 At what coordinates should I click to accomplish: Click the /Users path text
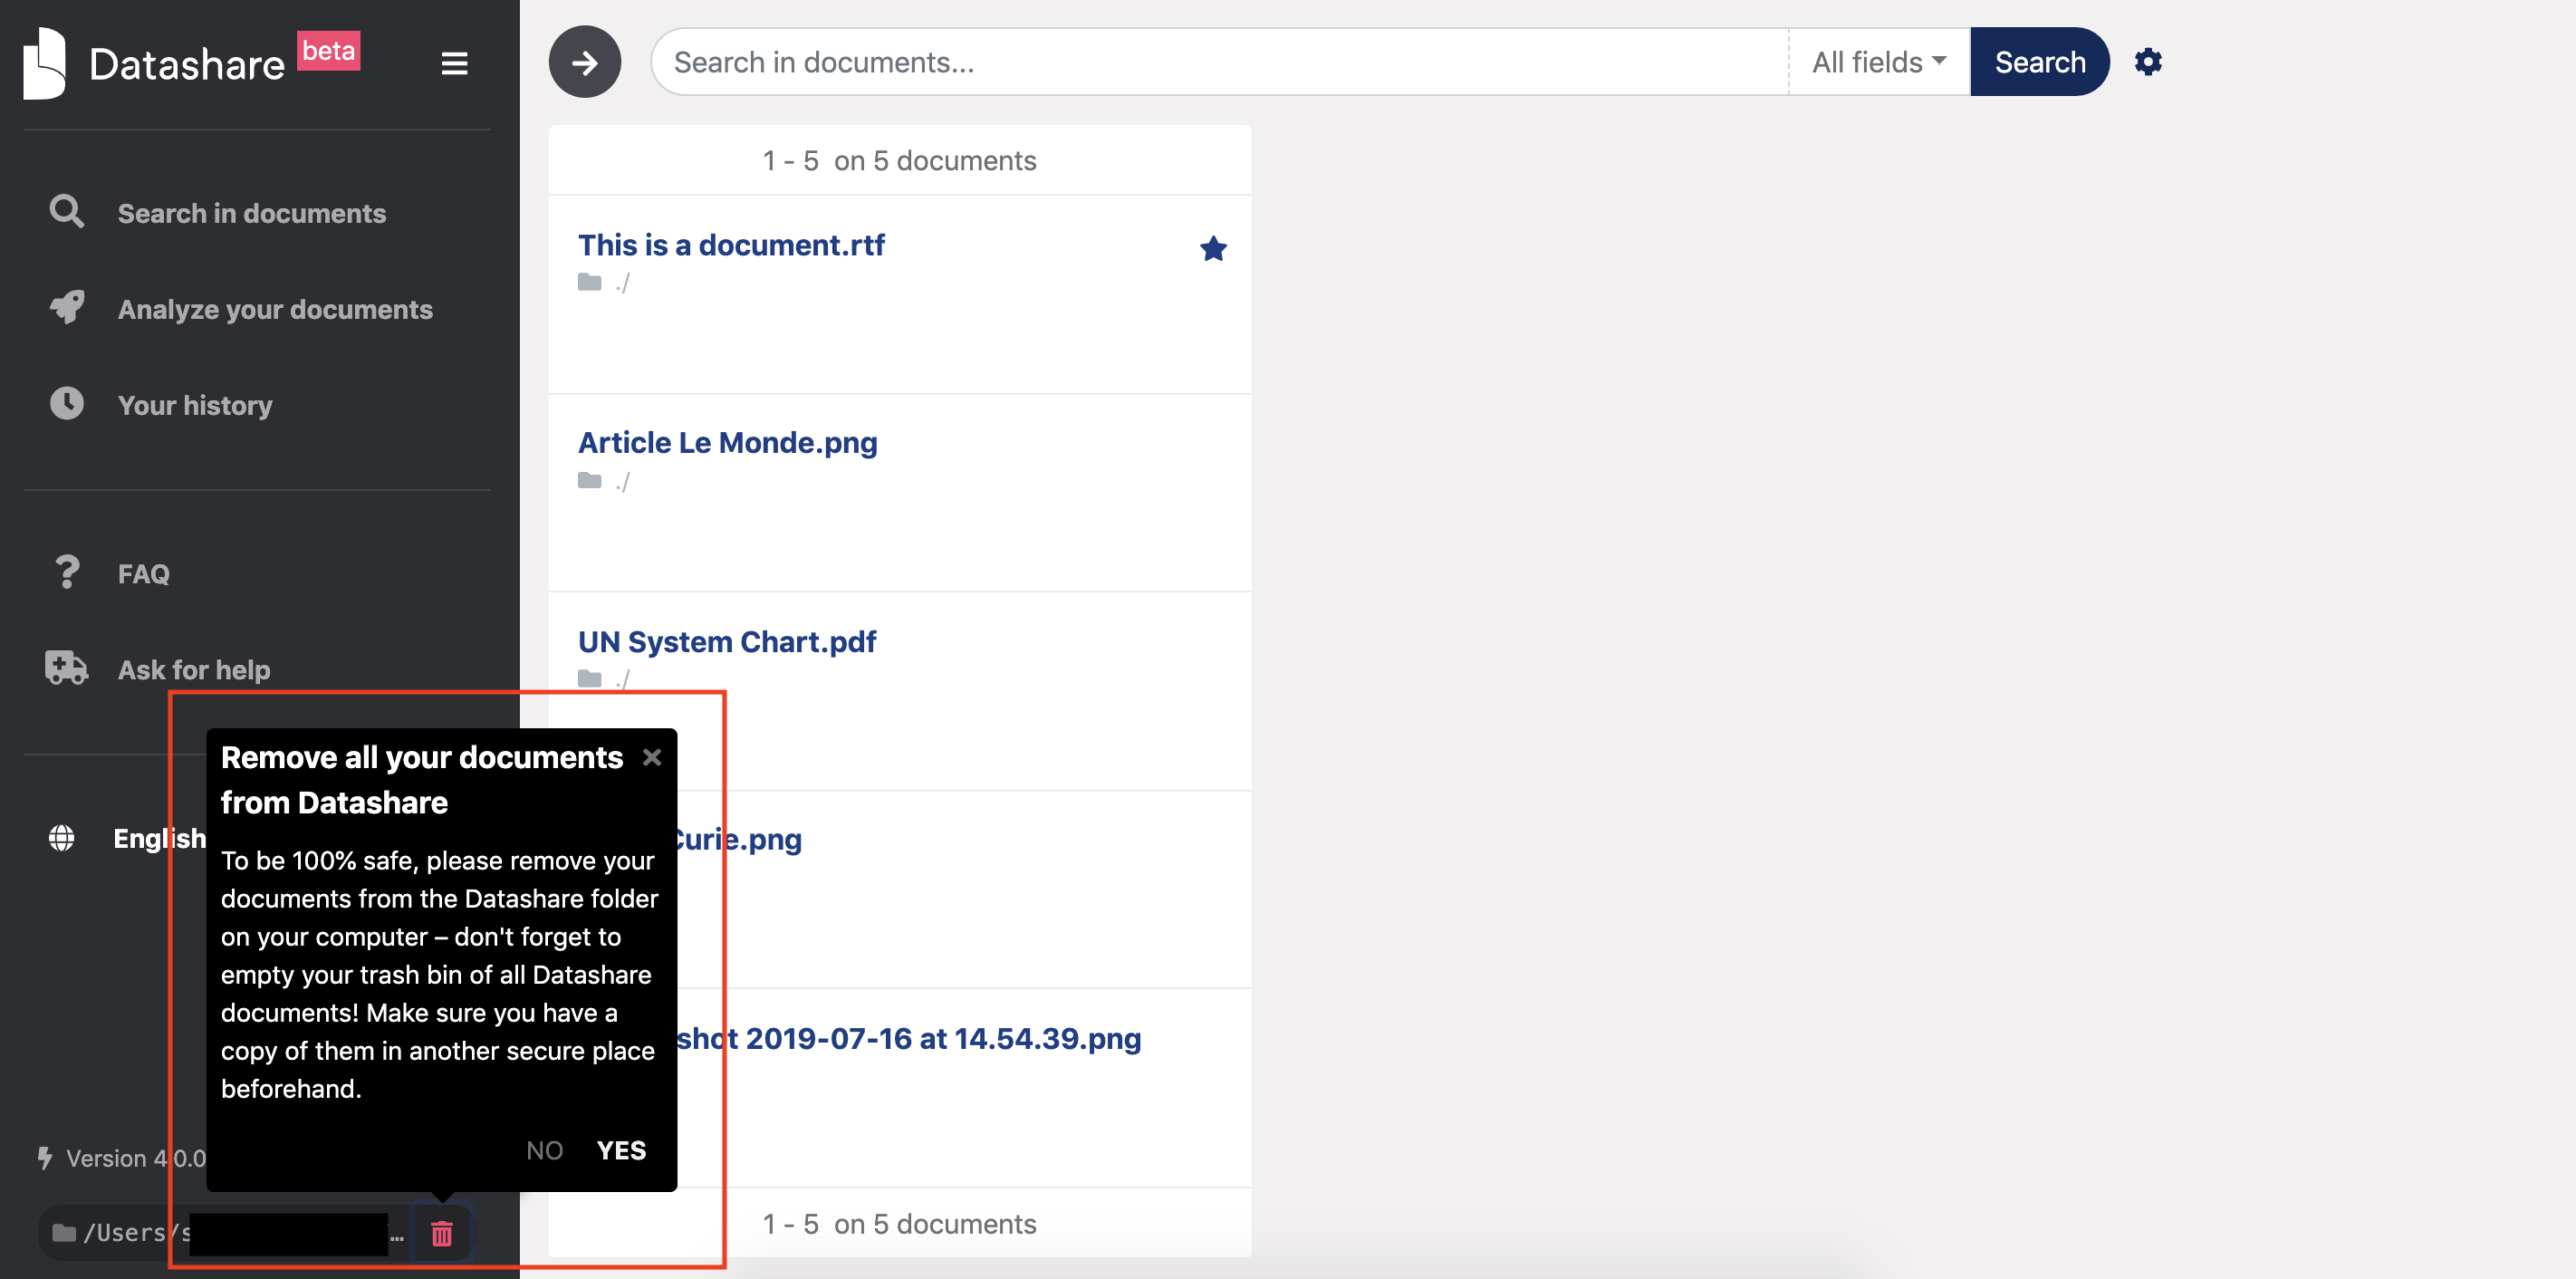(137, 1233)
